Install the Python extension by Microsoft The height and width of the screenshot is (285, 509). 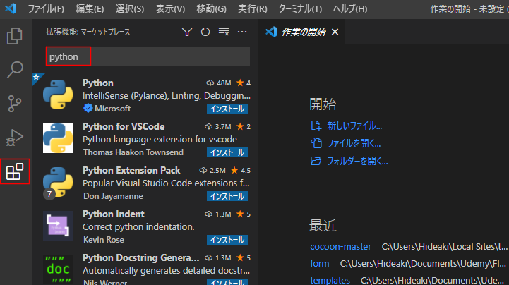pos(227,109)
